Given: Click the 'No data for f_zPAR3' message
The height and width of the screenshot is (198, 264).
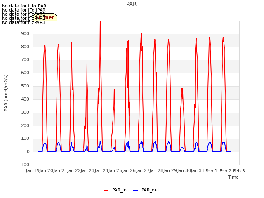Looking at the screenshot, I should (24, 22).
